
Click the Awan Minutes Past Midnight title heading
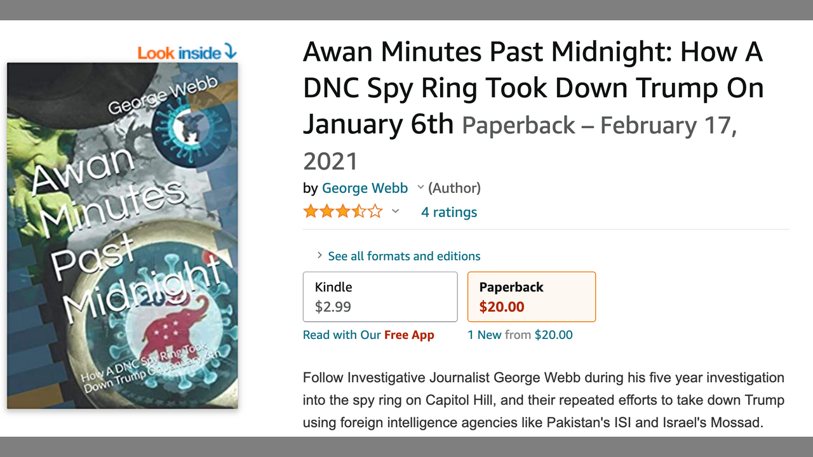532,88
